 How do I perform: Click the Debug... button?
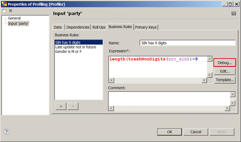pos(225,63)
